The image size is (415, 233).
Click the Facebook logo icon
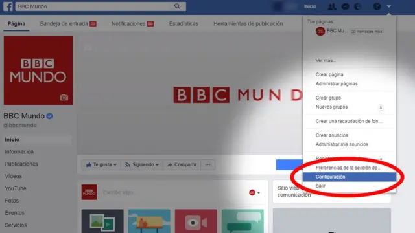tap(8, 6)
